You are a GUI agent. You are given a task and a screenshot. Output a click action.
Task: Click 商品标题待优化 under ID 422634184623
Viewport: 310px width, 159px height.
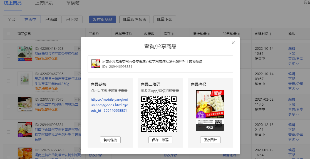pyautogui.click(x=46, y=59)
